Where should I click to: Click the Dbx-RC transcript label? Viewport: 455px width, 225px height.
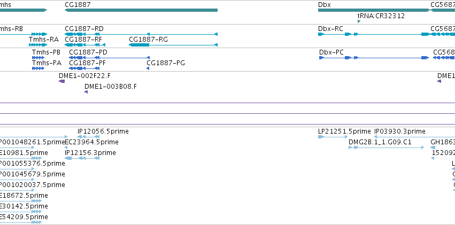coord(330,29)
